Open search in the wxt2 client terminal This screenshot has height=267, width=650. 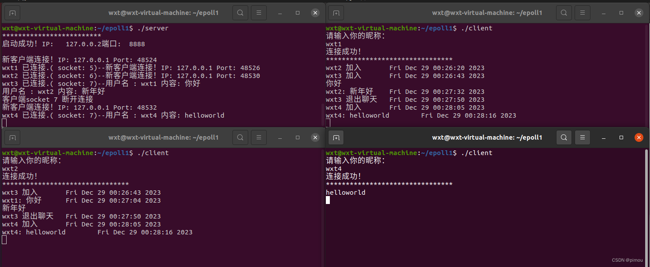(240, 137)
